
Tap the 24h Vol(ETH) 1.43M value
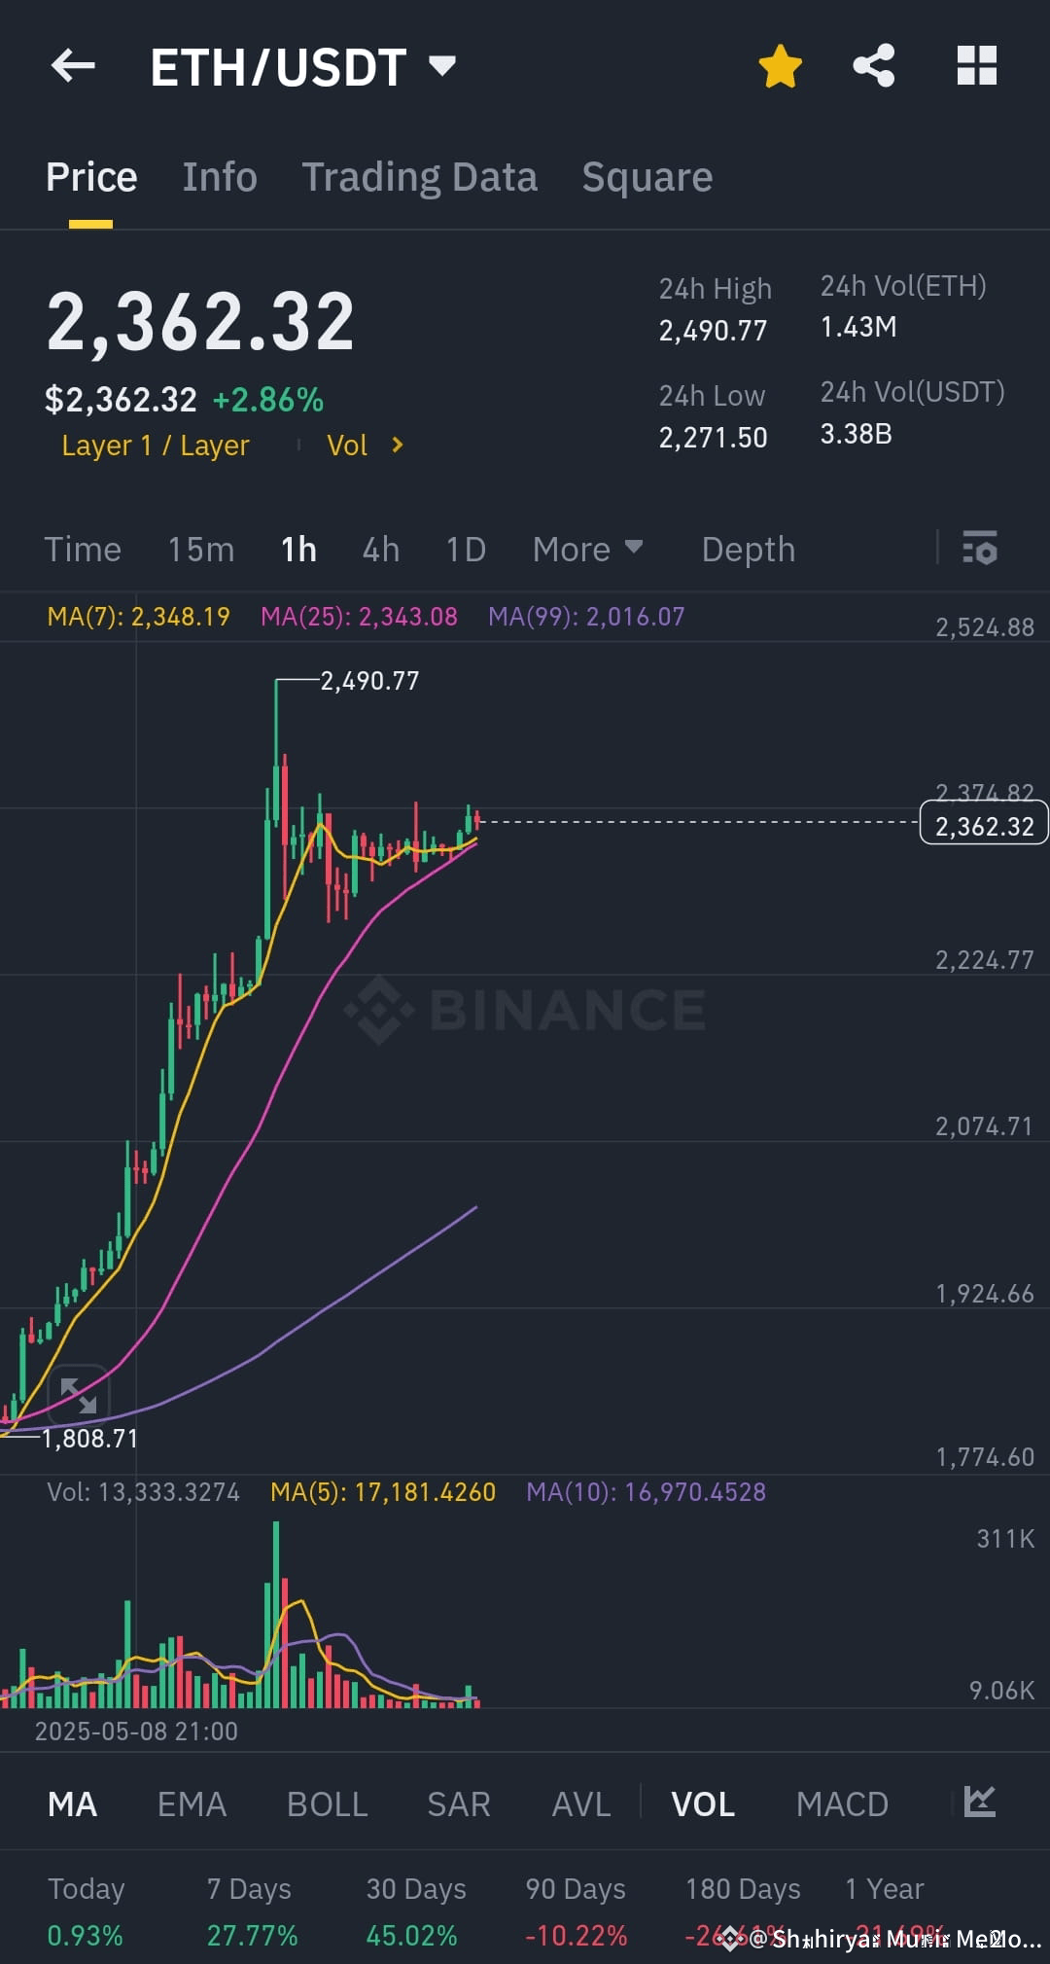(x=858, y=327)
